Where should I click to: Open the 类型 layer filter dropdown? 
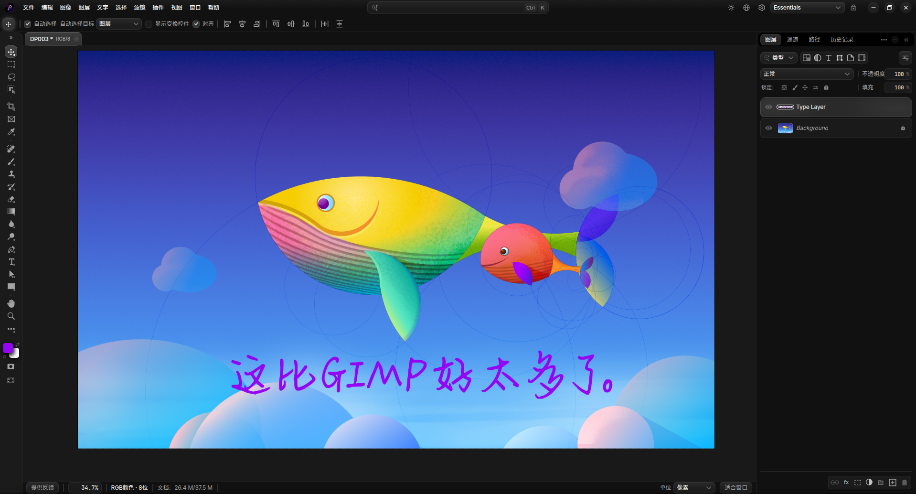click(779, 58)
